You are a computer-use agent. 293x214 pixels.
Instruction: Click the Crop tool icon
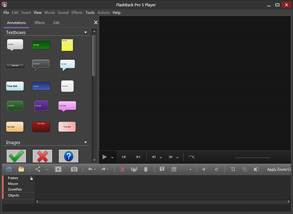click(x=233, y=169)
